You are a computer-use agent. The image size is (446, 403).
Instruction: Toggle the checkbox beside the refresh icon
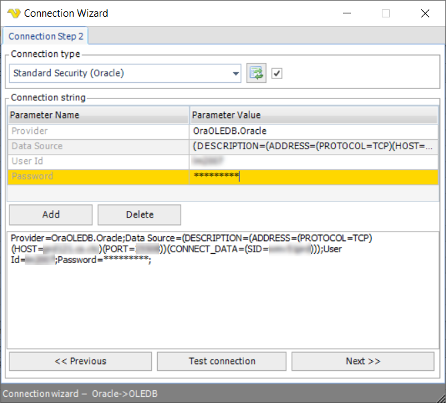click(x=277, y=74)
